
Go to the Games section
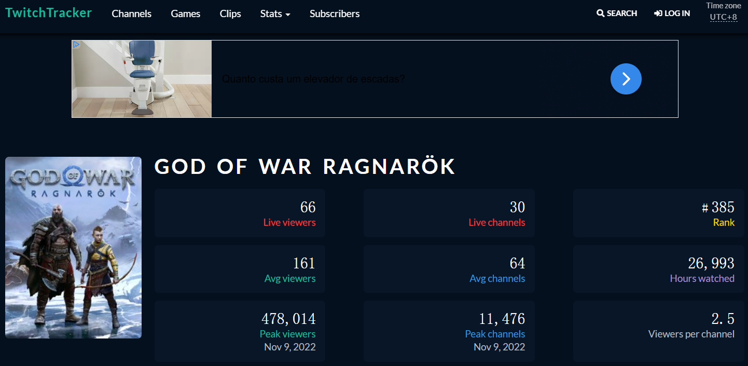click(x=185, y=13)
